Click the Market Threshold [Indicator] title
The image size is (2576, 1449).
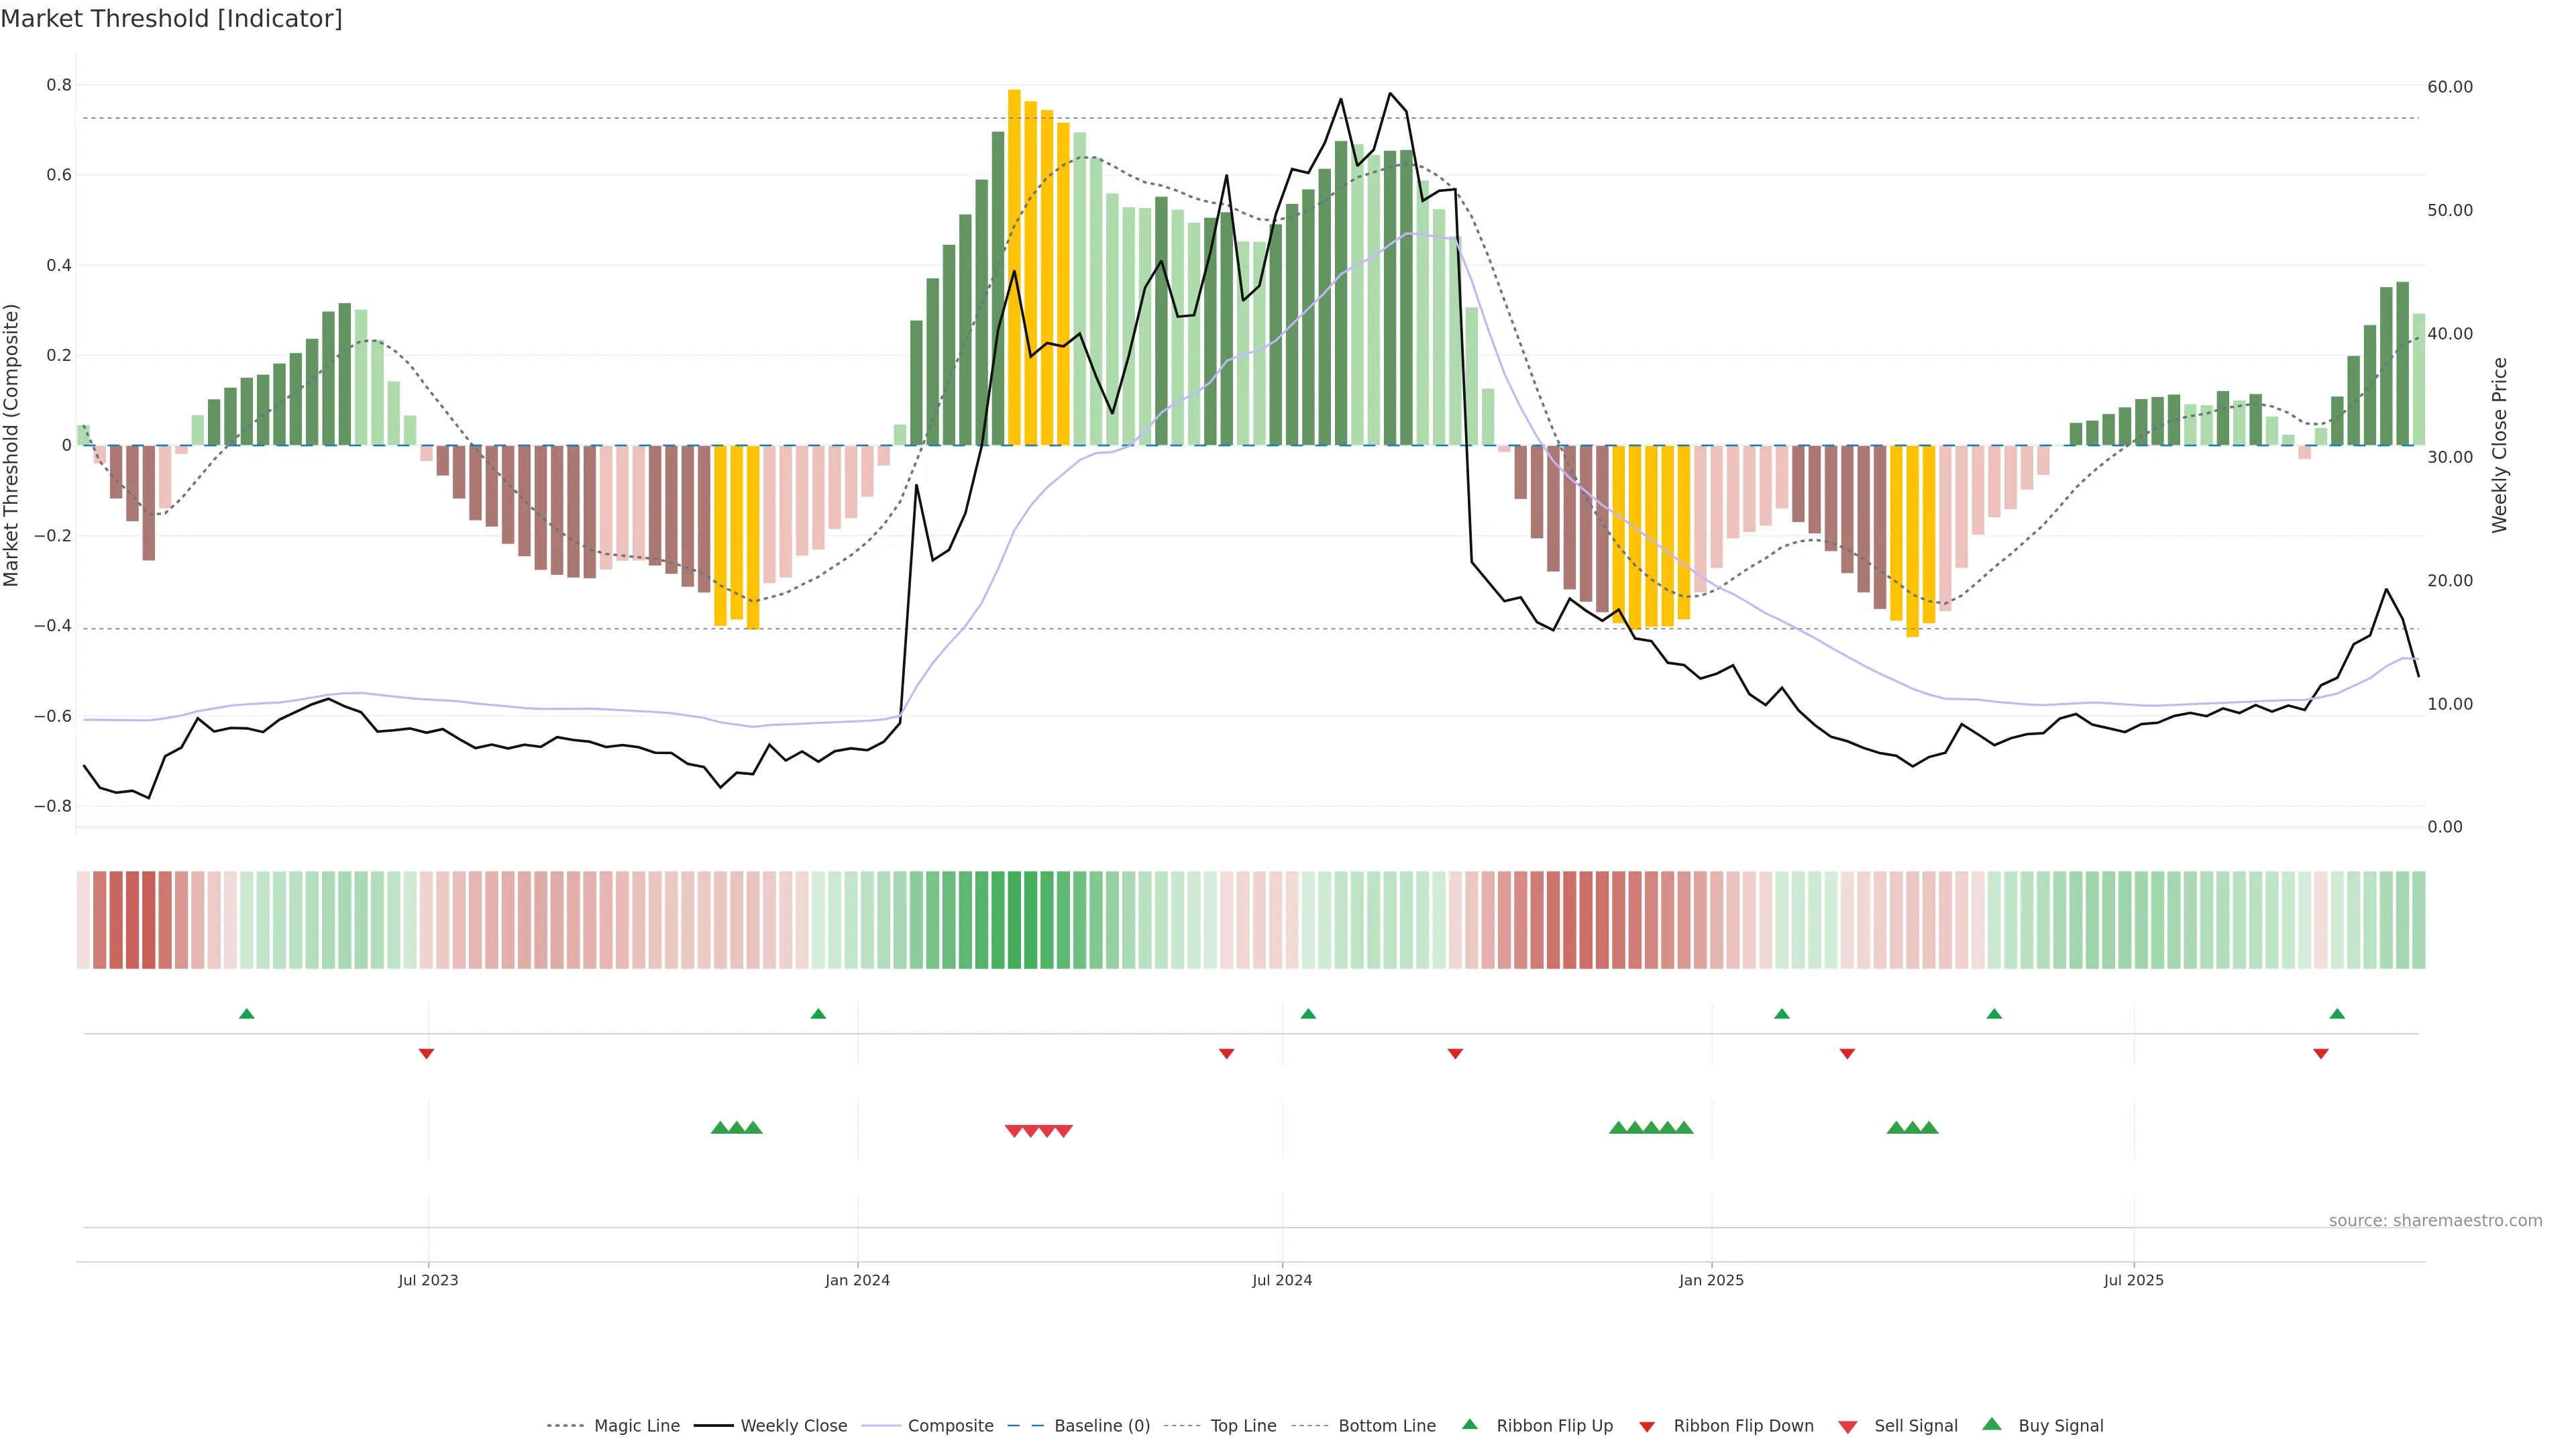tap(171, 19)
